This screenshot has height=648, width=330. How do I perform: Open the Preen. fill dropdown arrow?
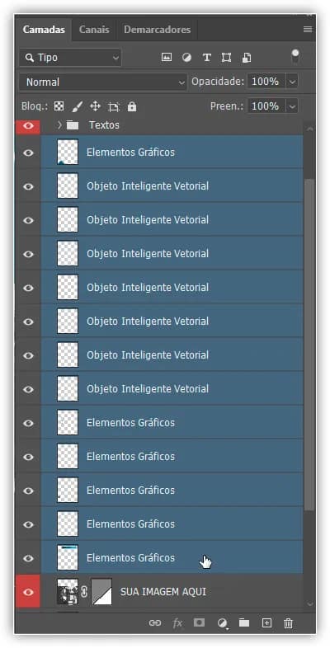(x=292, y=106)
